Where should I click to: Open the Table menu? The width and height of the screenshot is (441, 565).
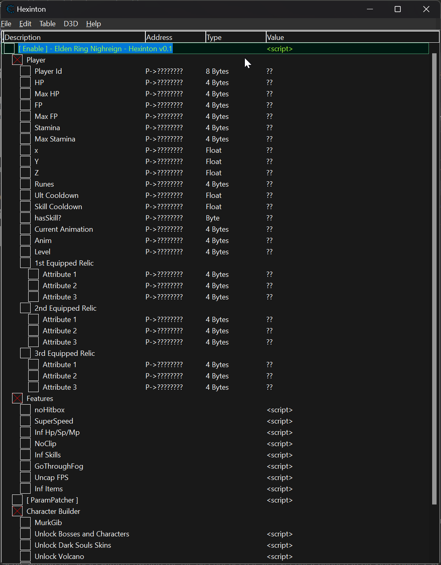[x=47, y=24]
